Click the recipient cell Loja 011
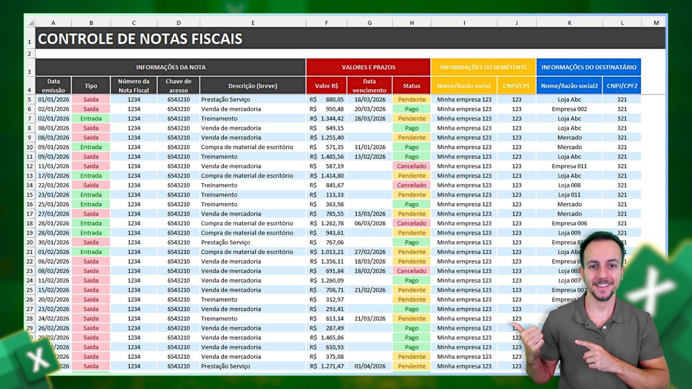 pyautogui.click(x=569, y=194)
